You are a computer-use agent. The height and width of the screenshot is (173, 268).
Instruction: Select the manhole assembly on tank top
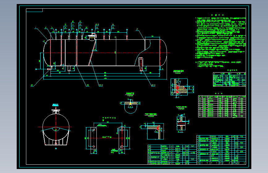[x=92, y=37]
